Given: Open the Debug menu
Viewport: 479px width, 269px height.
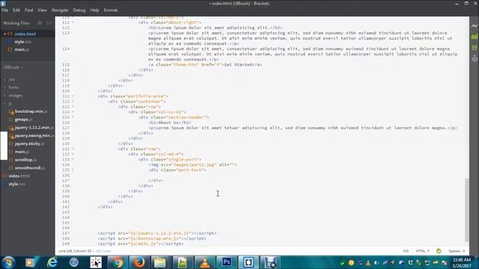Looking at the screenshot, I should (x=79, y=10).
